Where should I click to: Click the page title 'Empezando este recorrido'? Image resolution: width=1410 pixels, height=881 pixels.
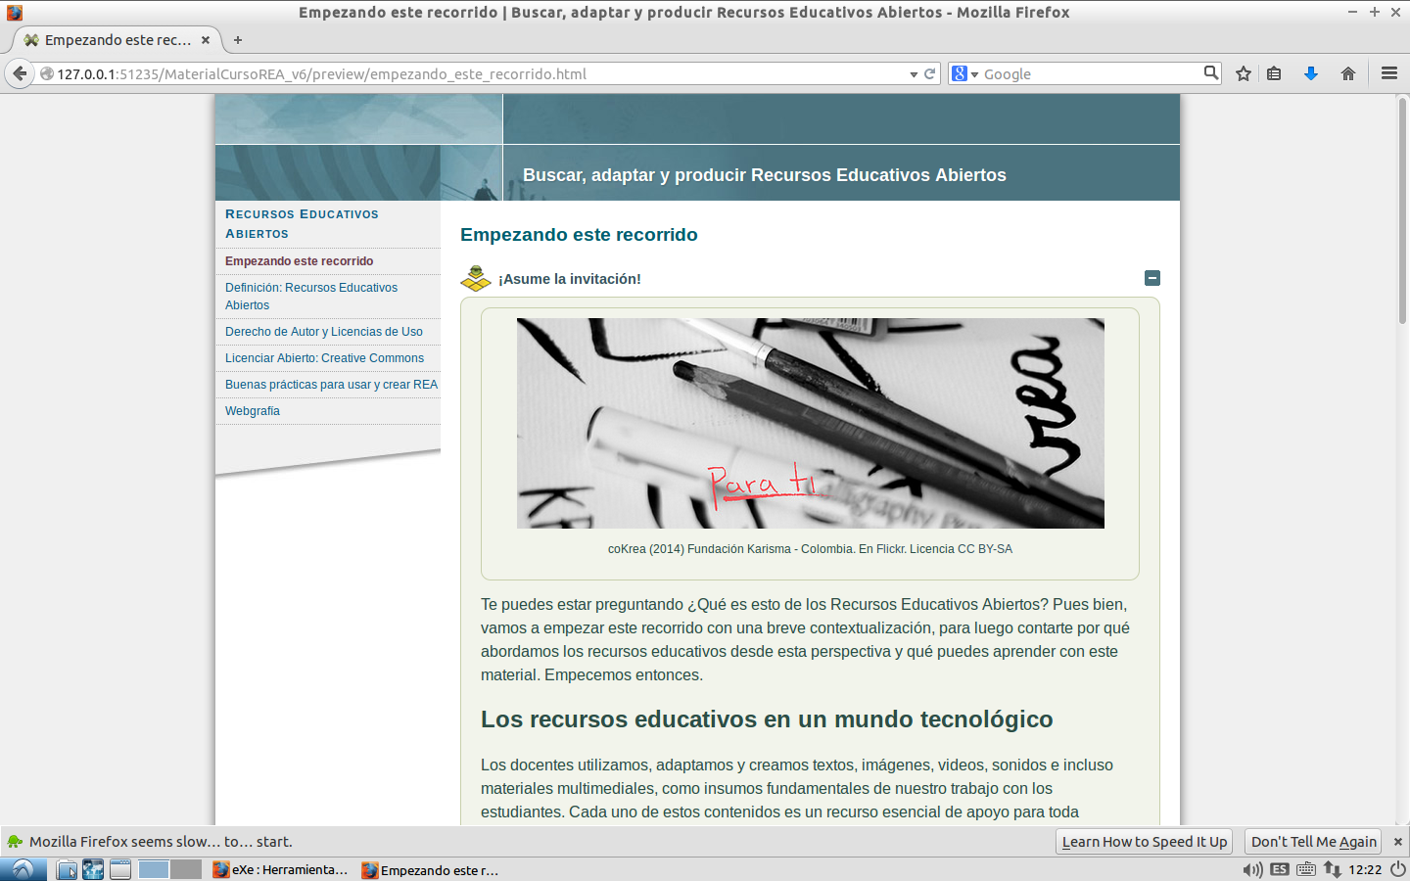pos(579,235)
